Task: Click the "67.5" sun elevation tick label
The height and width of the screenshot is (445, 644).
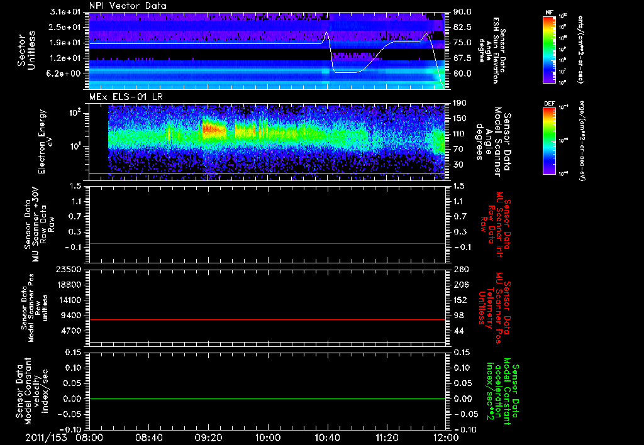Action: (462, 58)
